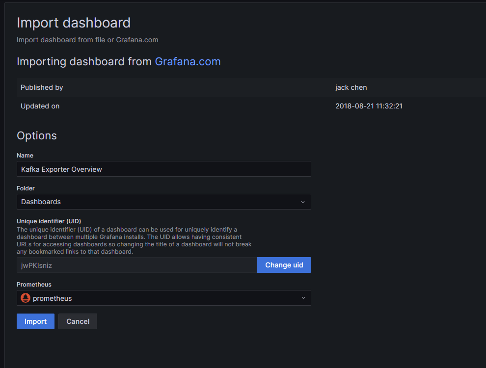Screen dimensions: 486x368
Task: Click the Import button
Action: click(35, 321)
